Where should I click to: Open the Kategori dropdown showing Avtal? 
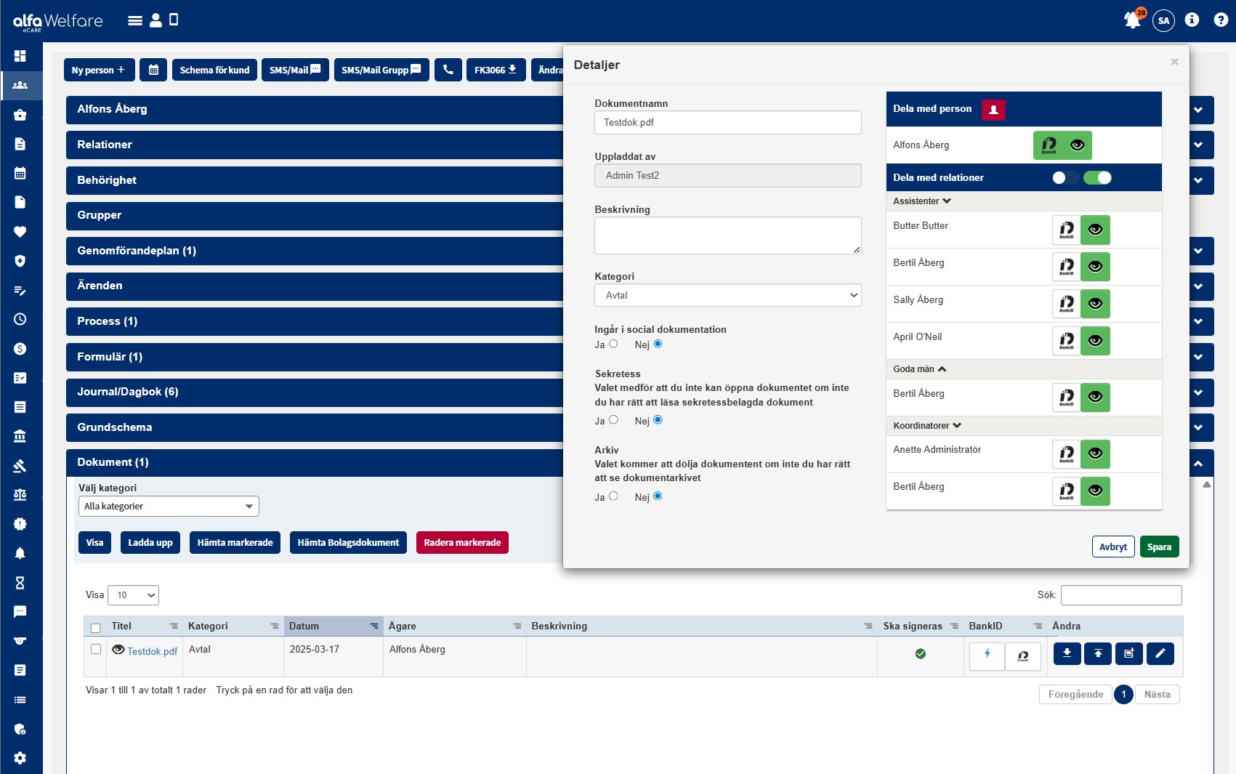point(727,295)
